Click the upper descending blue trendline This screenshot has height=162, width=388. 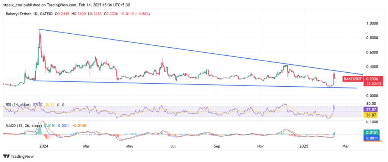click(201, 52)
